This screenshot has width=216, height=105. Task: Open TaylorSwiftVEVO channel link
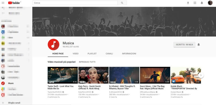point(54,92)
